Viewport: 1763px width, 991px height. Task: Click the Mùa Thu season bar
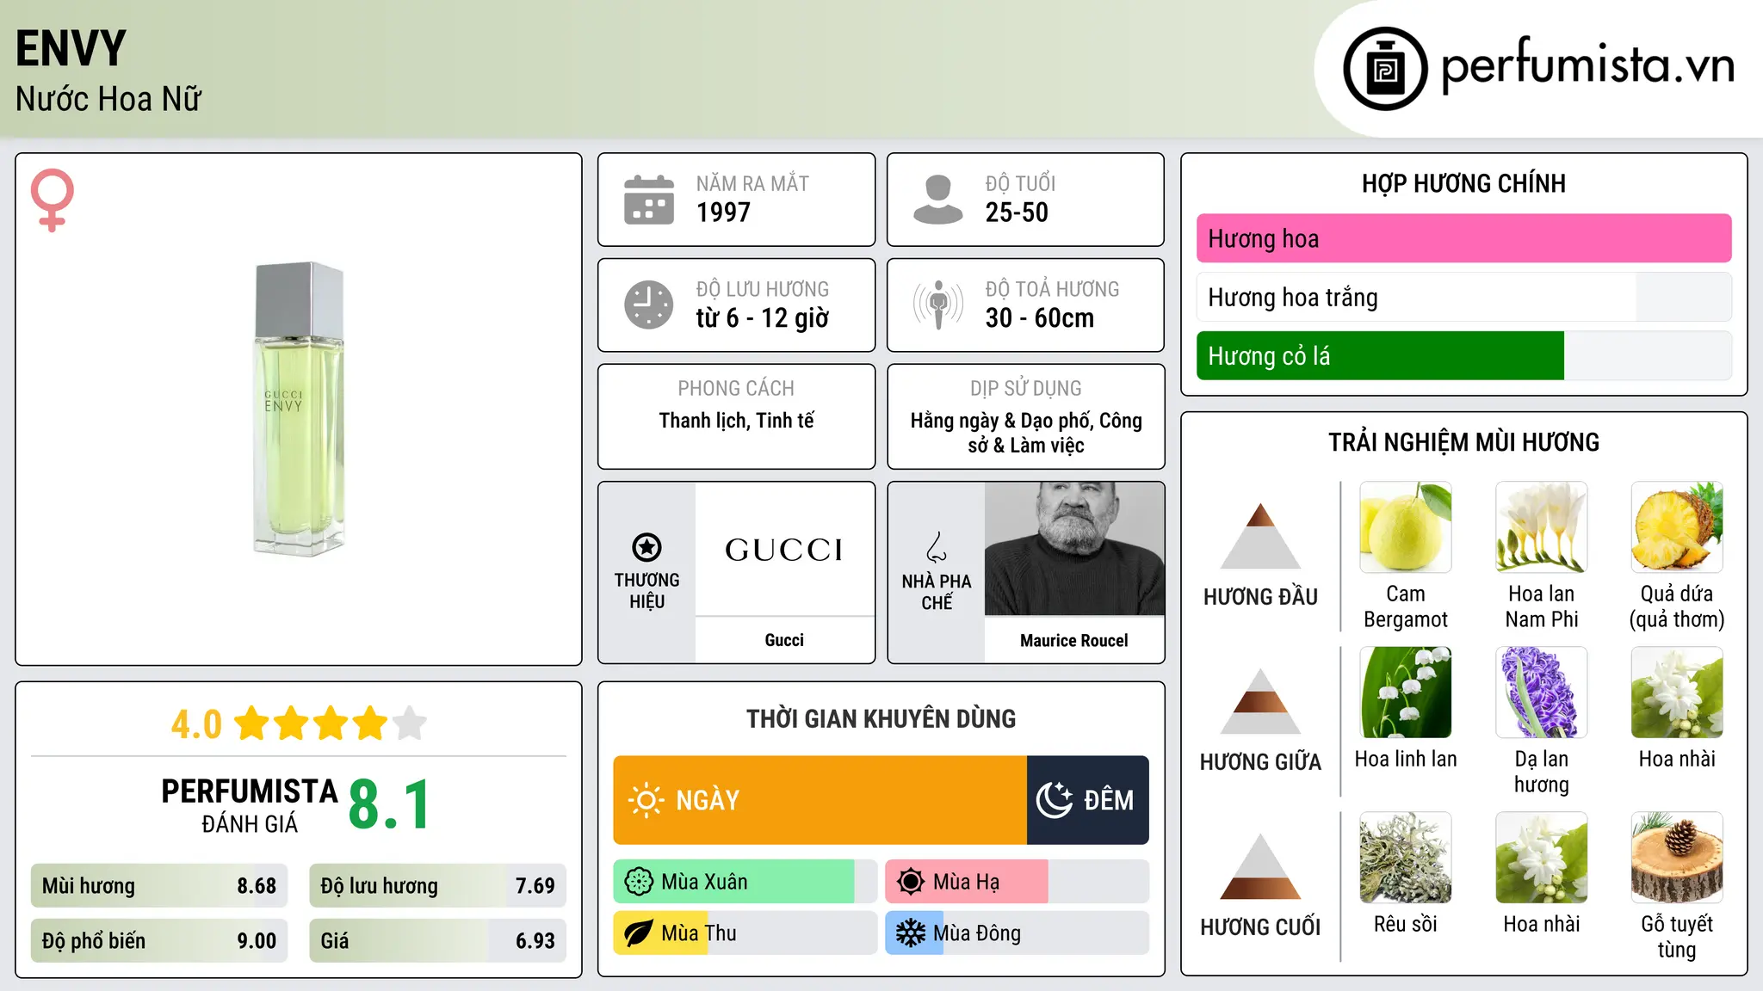click(745, 933)
